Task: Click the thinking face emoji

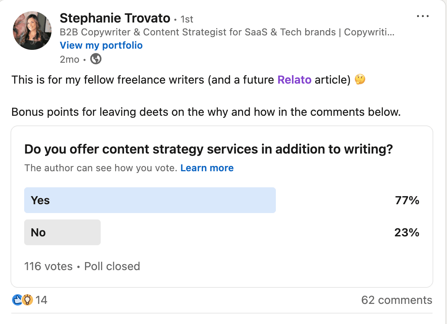Action: 360,80
